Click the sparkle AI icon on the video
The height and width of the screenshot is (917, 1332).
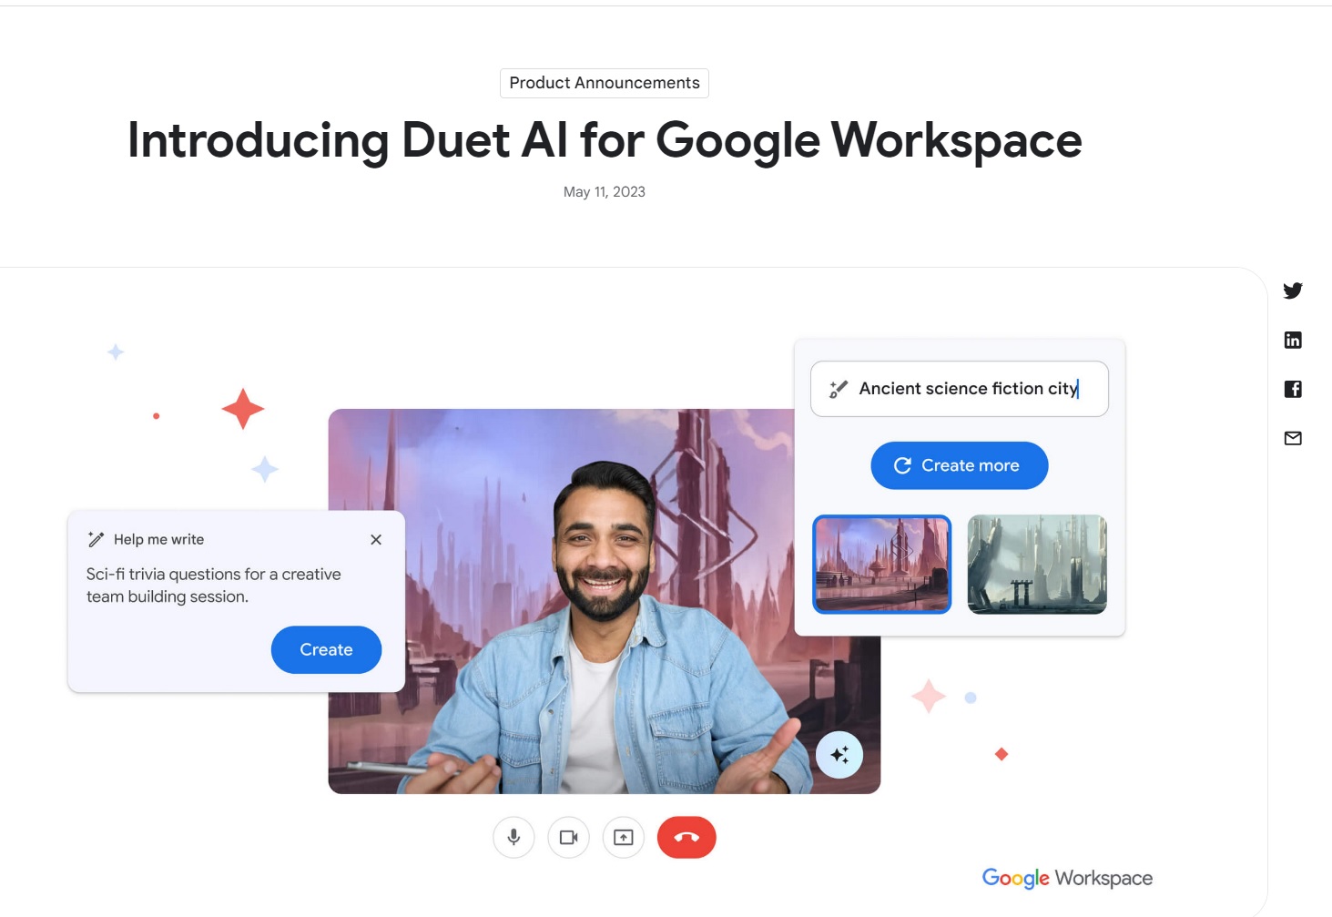(839, 754)
